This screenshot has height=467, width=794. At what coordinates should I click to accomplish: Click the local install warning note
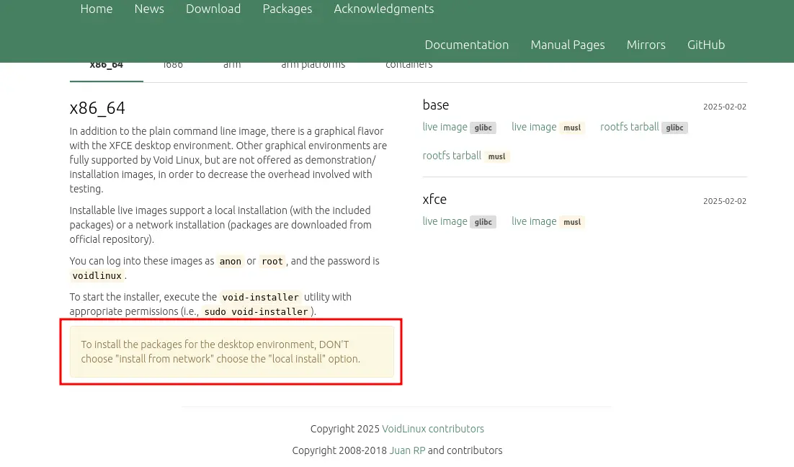(231, 352)
